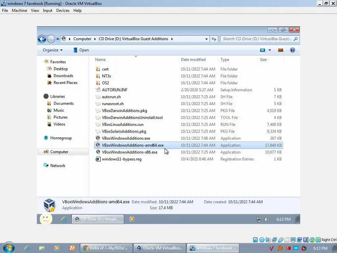The width and height of the screenshot is (337, 253).
Task: Select the VBoxDarwinAdditions.pkg file
Action: click(x=124, y=111)
